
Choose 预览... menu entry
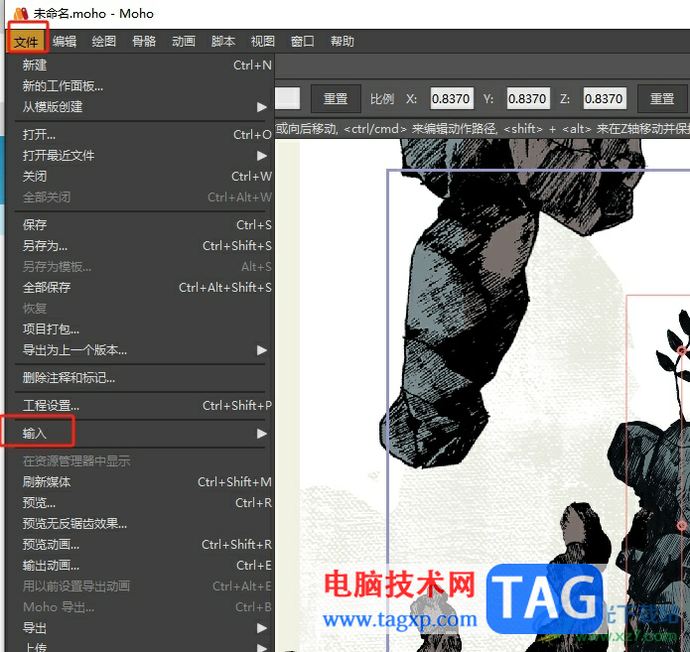(x=141, y=503)
